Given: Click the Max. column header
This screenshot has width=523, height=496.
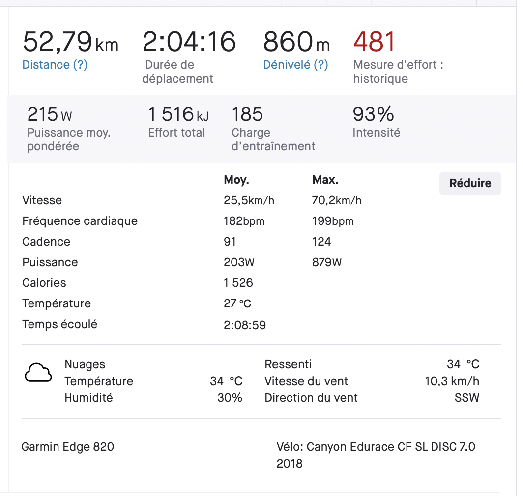Looking at the screenshot, I should (325, 180).
